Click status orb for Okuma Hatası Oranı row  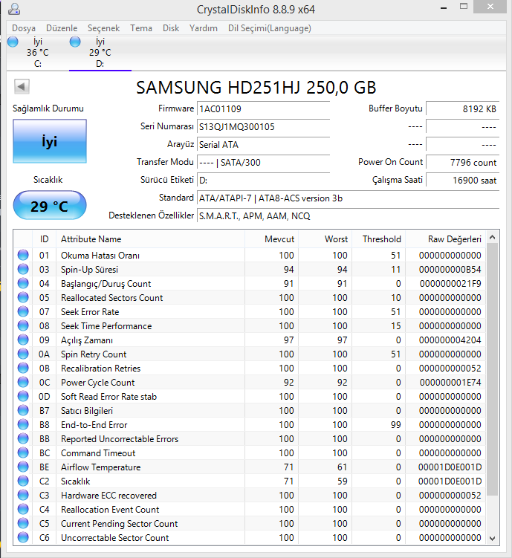point(23,255)
